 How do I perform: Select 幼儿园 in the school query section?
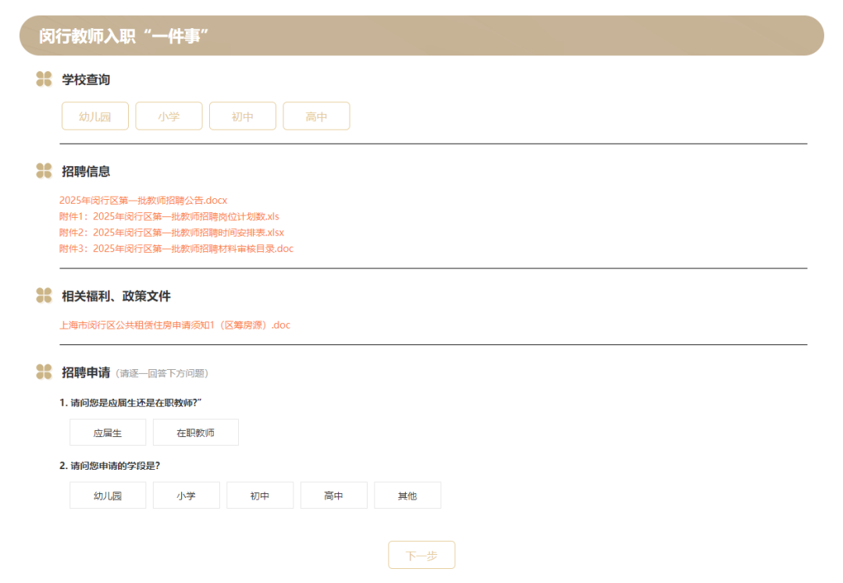94,116
